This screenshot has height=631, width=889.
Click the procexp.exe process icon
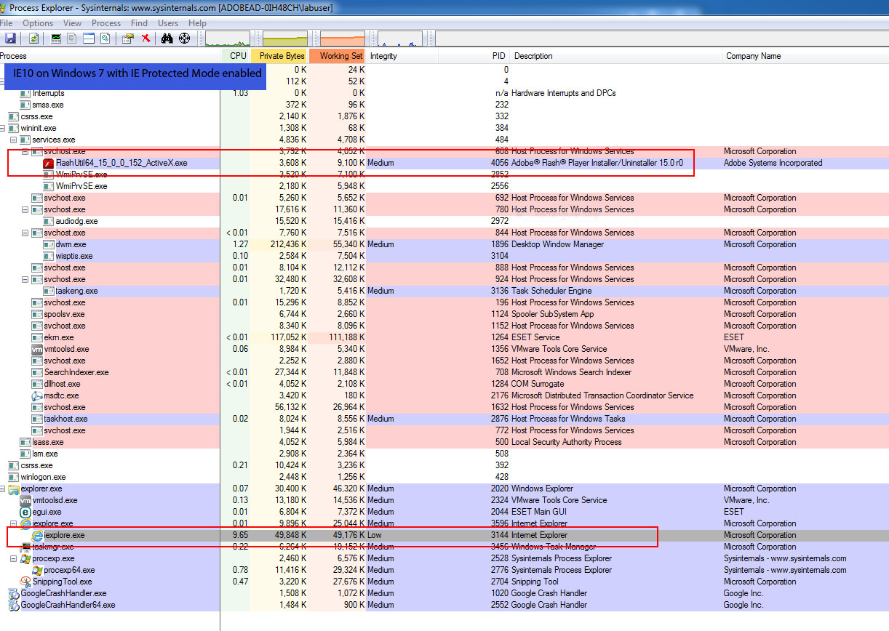point(25,558)
